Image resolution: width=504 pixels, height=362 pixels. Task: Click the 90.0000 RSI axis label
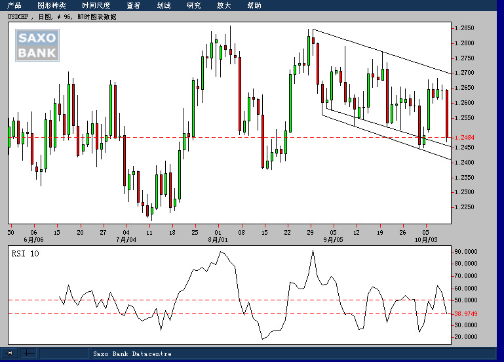tap(466, 251)
